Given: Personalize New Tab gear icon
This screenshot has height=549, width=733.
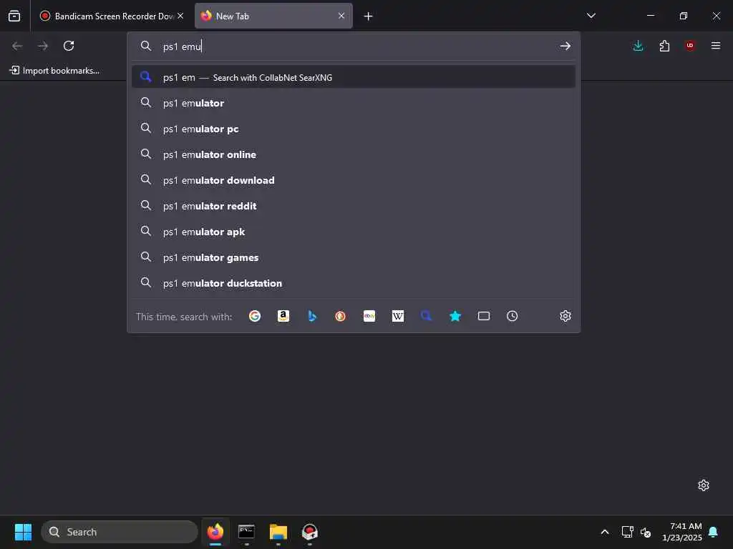Looking at the screenshot, I should click(x=704, y=485).
